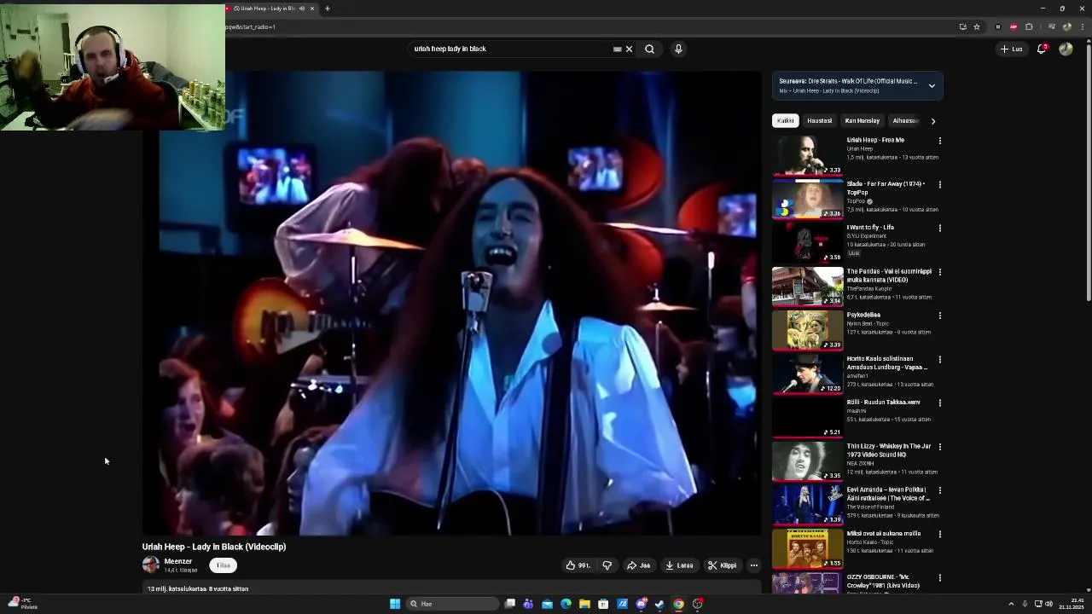Open Thin Lizzy Whiskey In The Jar title
The height and width of the screenshot is (614, 1092).
point(889,450)
